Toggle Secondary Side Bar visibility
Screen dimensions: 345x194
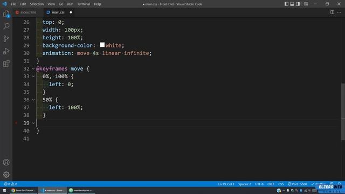tap(298, 4)
